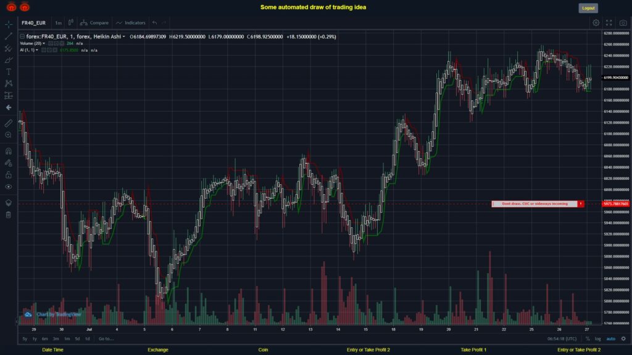Image resolution: width=632 pixels, height=355 pixels.
Task: Open the prediction and measurement tools
Action: click(x=9, y=96)
